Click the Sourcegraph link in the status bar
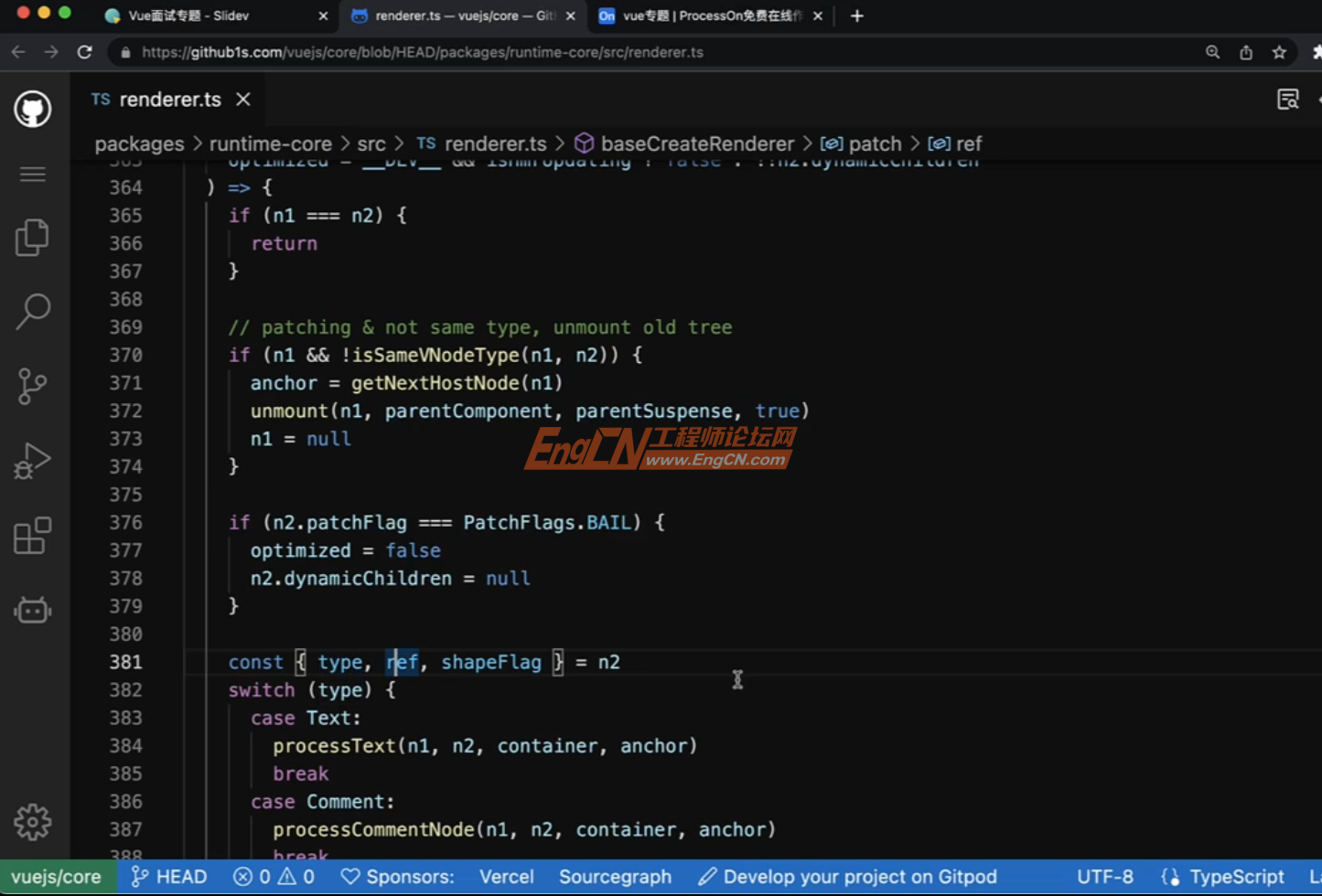1322x896 pixels. tap(615, 876)
